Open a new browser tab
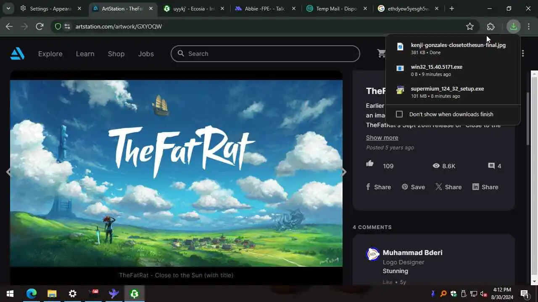 [452, 8]
